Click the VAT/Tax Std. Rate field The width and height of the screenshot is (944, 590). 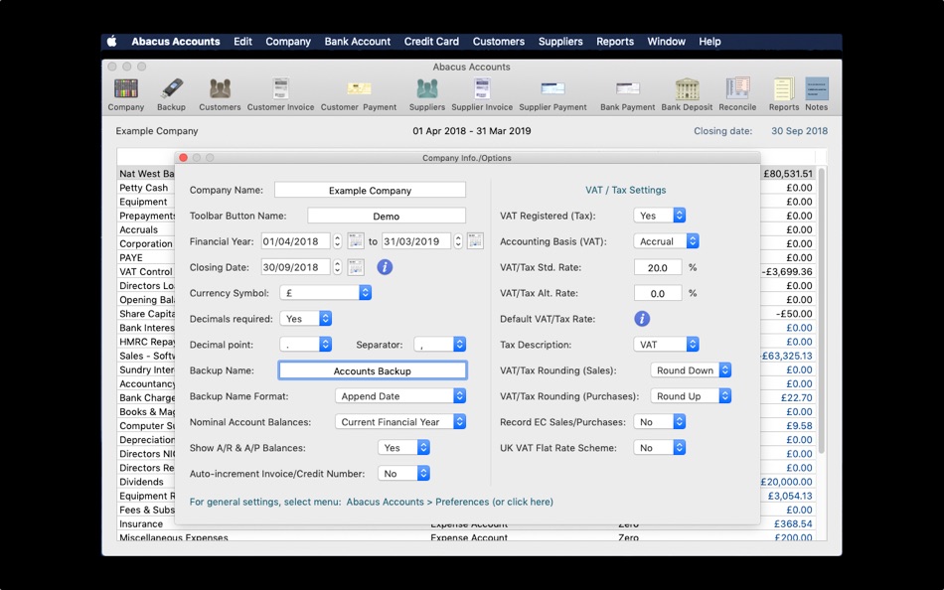coord(658,267)
